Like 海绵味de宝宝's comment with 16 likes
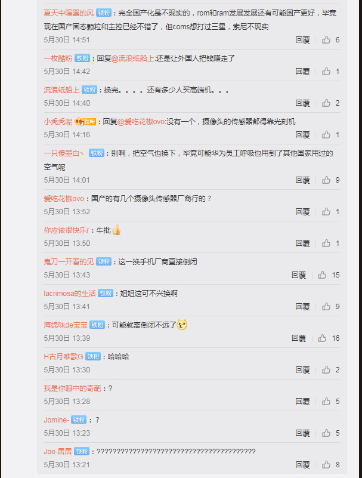This screenshot has width=362, height=478. pos(322,338)
